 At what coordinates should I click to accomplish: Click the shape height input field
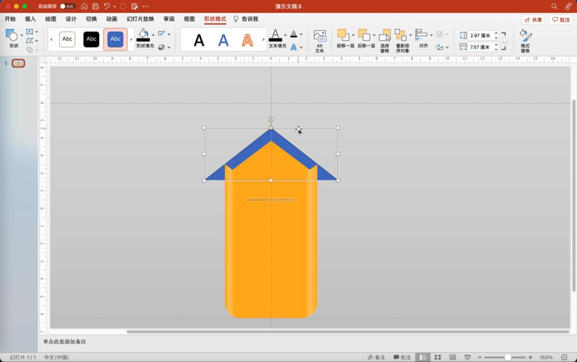click(x=480, y=35)
